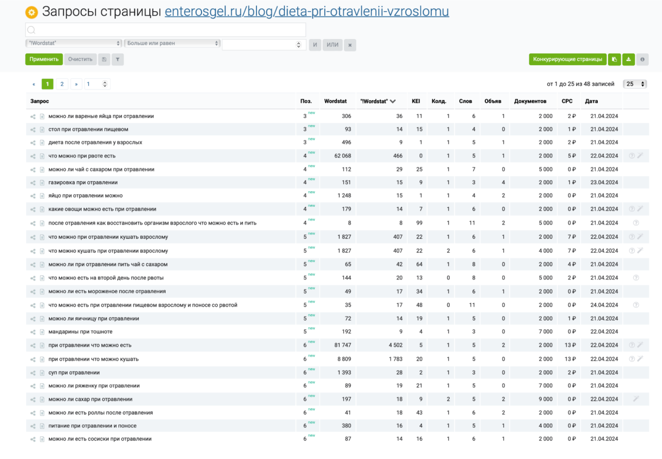
Task: Sort table by the Wordstat column header
Action: 335,101
